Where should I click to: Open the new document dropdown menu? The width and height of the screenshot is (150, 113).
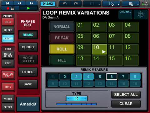pyautogui.click(x=111, y=4)
